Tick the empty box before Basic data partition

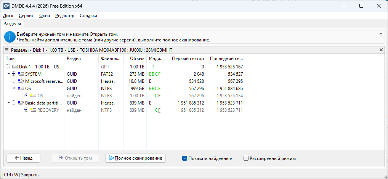tap(14, 103)
